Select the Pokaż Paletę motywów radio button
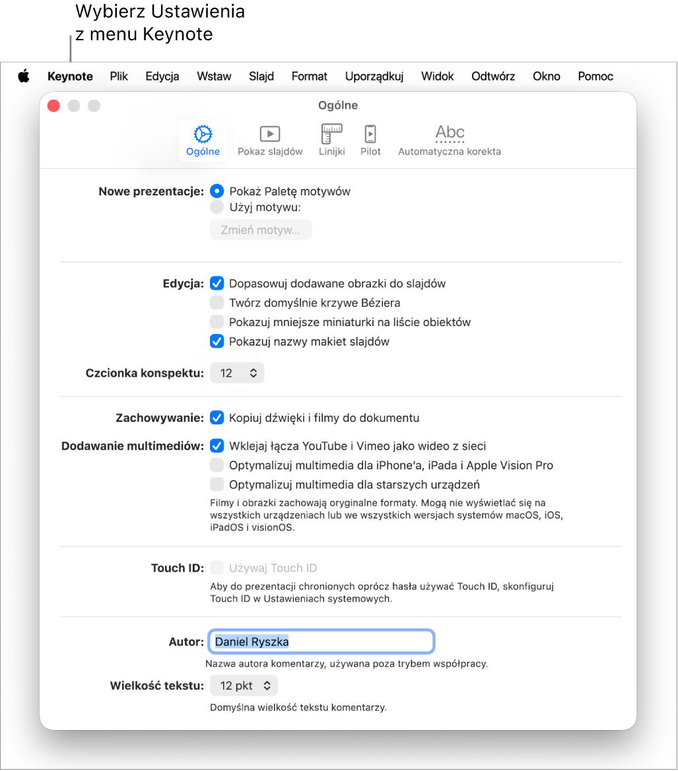This screenshot has width=678, height=771. pyautogui.click(x=217, y=191)
